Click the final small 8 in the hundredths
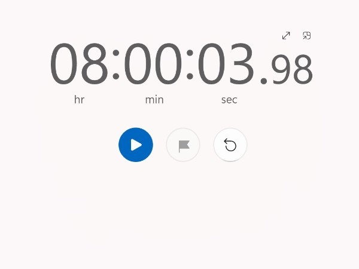359x269 pixels. click(x=303, y=69)
